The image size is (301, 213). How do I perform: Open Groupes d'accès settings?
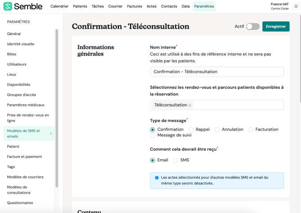pyautogui.click(x=22, y=95)
